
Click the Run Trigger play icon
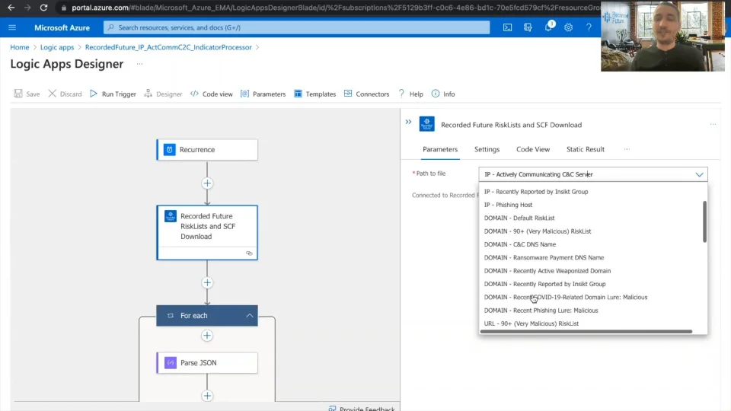(94, 94)
